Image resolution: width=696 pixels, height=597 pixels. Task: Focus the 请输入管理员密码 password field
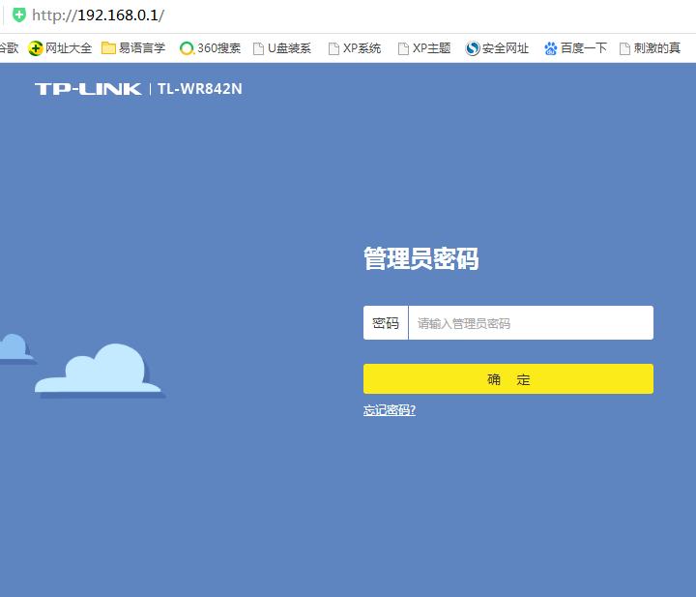point(531,323)
